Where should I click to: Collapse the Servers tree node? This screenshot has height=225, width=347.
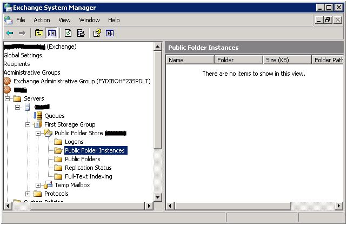[x=8, y=98]
